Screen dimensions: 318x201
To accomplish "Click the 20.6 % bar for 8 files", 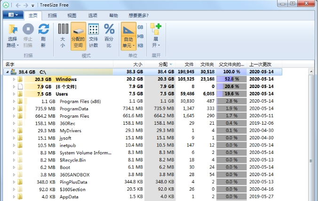I will point(231,87).
